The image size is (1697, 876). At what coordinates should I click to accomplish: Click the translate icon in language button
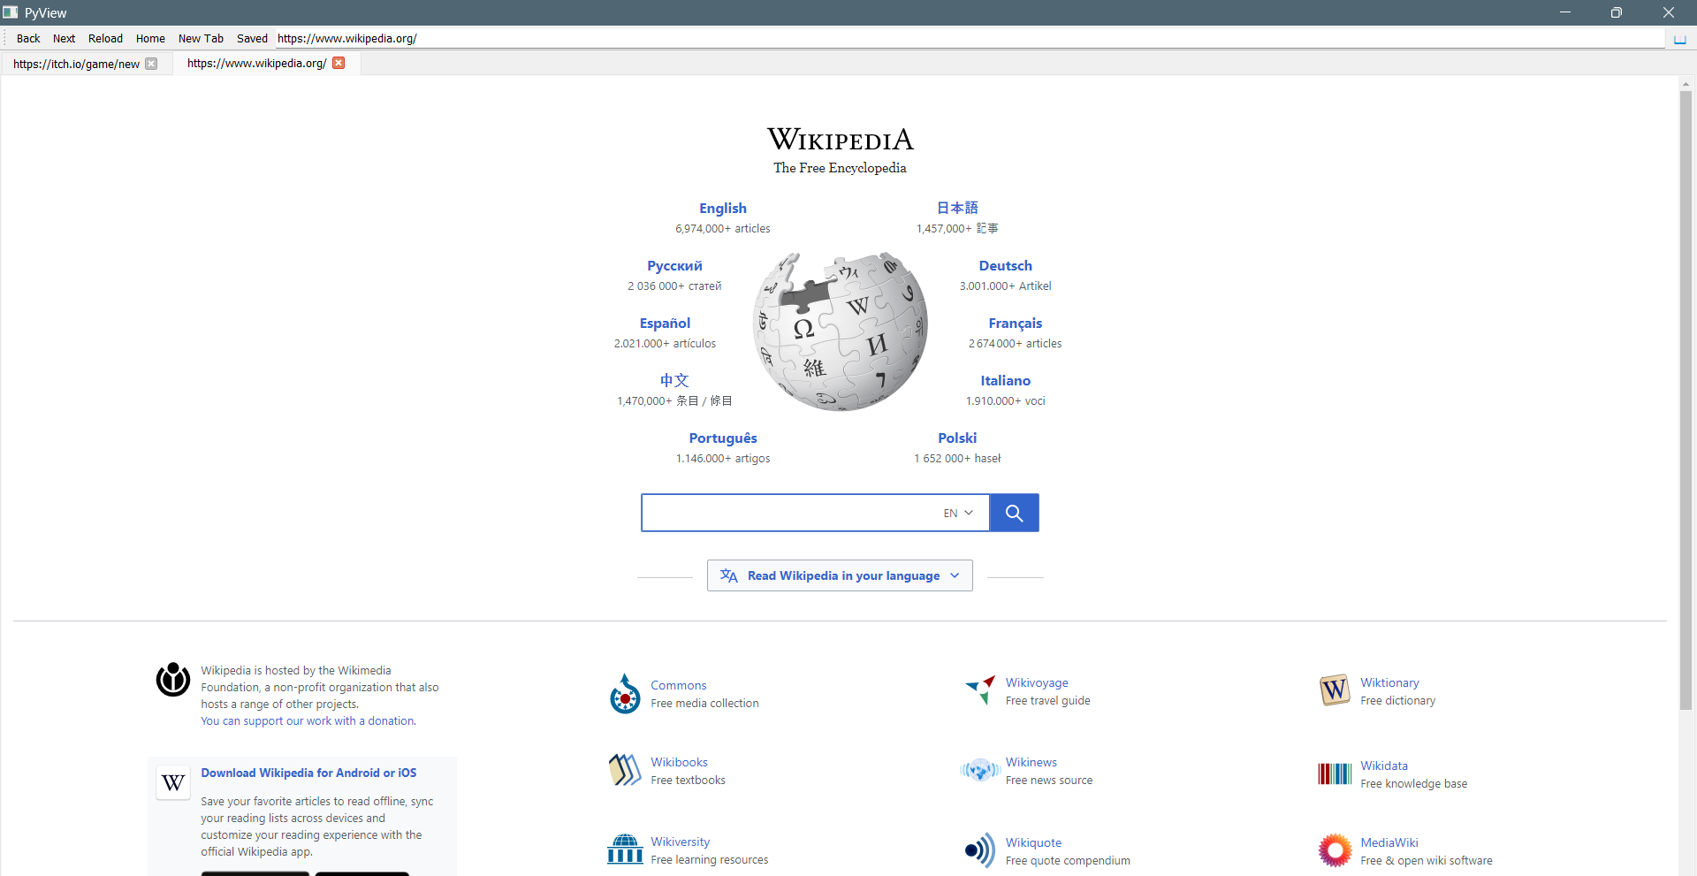[x=728, y=575]
